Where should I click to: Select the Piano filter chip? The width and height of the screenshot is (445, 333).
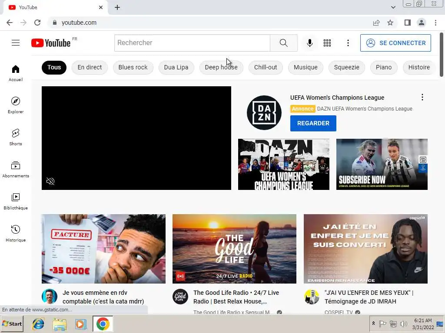point(384,67)
